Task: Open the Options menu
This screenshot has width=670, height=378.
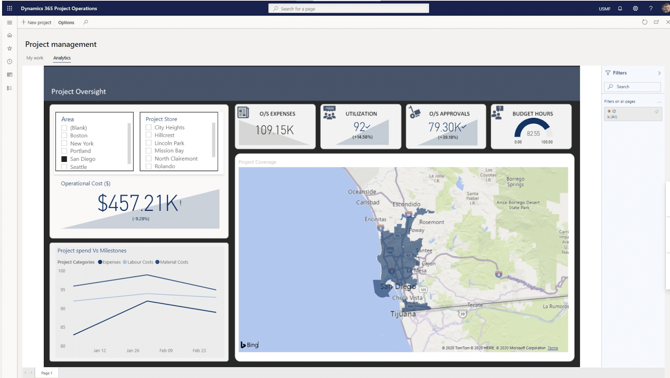Action: [66, 23]
